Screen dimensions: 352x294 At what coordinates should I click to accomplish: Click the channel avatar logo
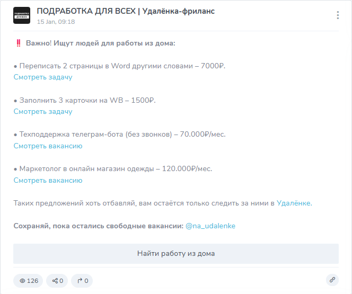pyautogui.click(x=22, y=15)
